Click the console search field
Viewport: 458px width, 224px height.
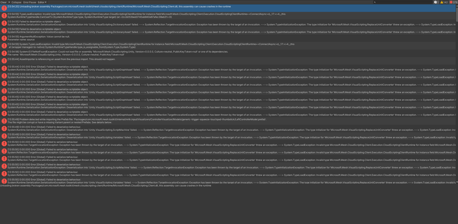click(x=404, y=2)
